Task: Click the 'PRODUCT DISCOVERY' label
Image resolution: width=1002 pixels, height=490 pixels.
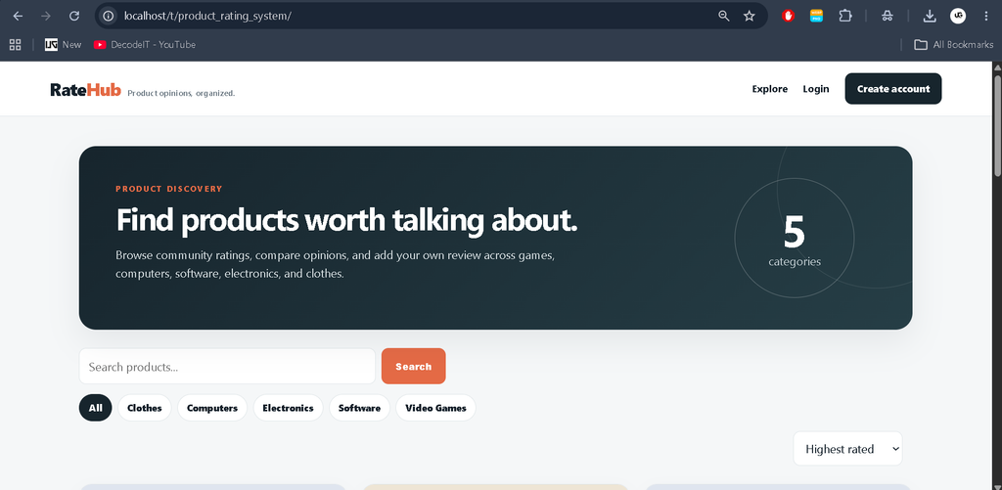Action: (169, 189)
